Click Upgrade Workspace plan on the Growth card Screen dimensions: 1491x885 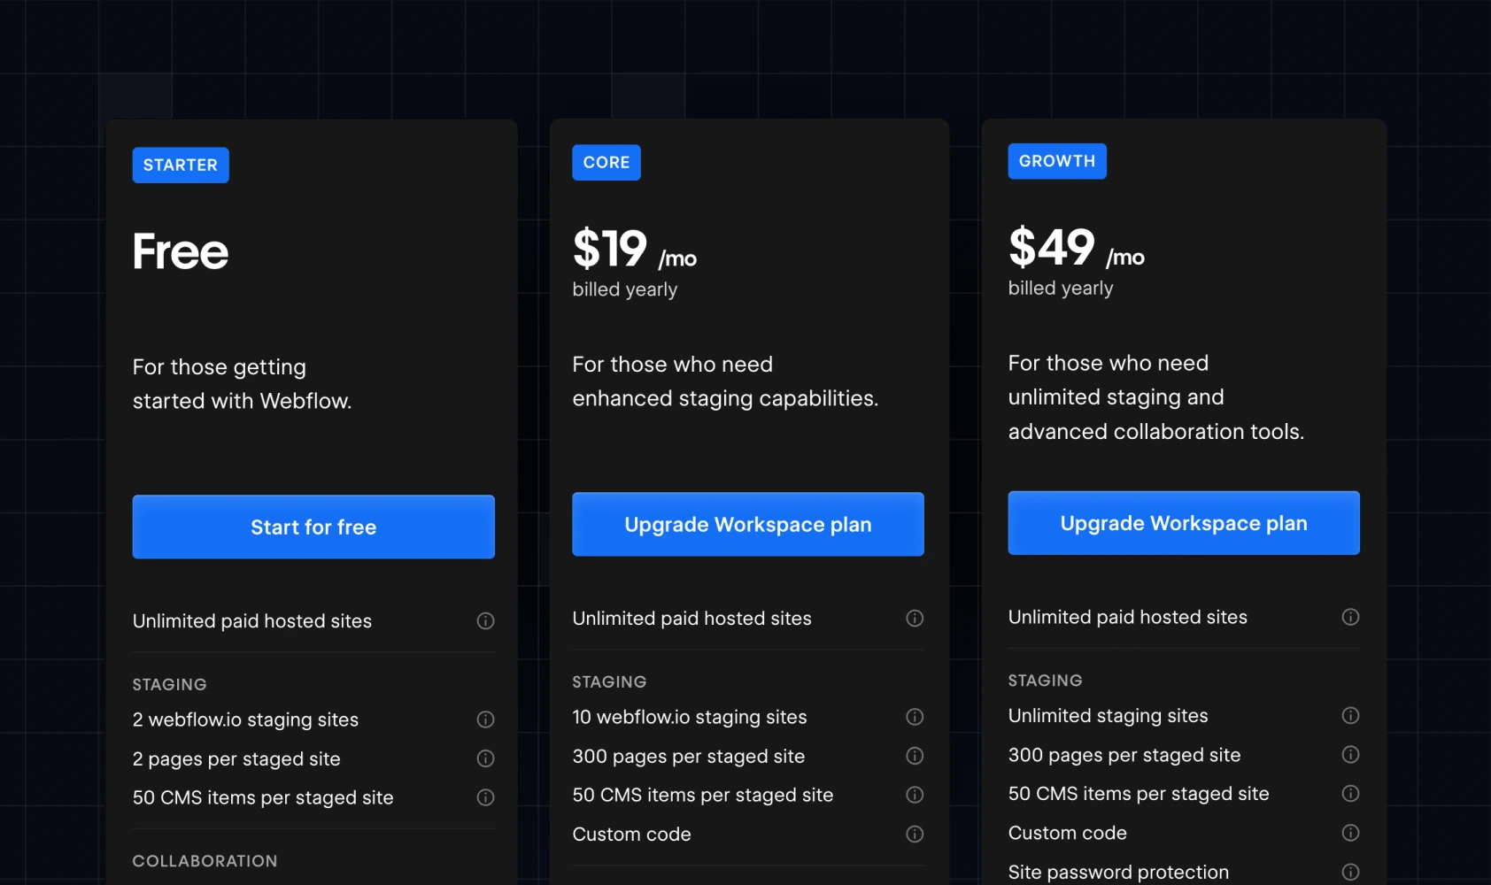(x=1184, y=523)
